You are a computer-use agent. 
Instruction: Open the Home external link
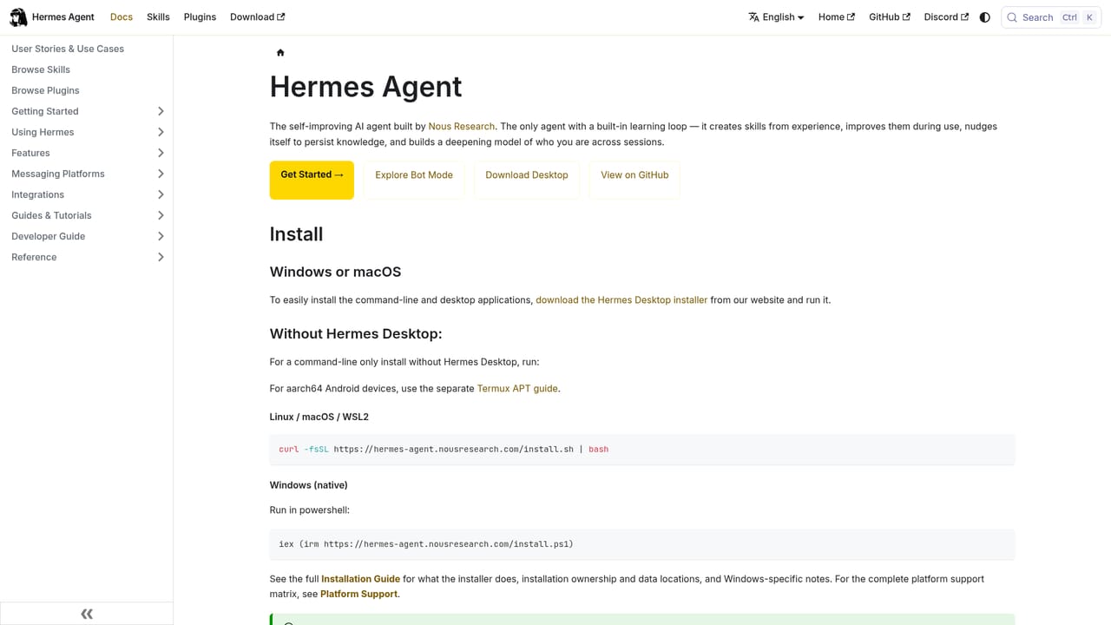837,17
